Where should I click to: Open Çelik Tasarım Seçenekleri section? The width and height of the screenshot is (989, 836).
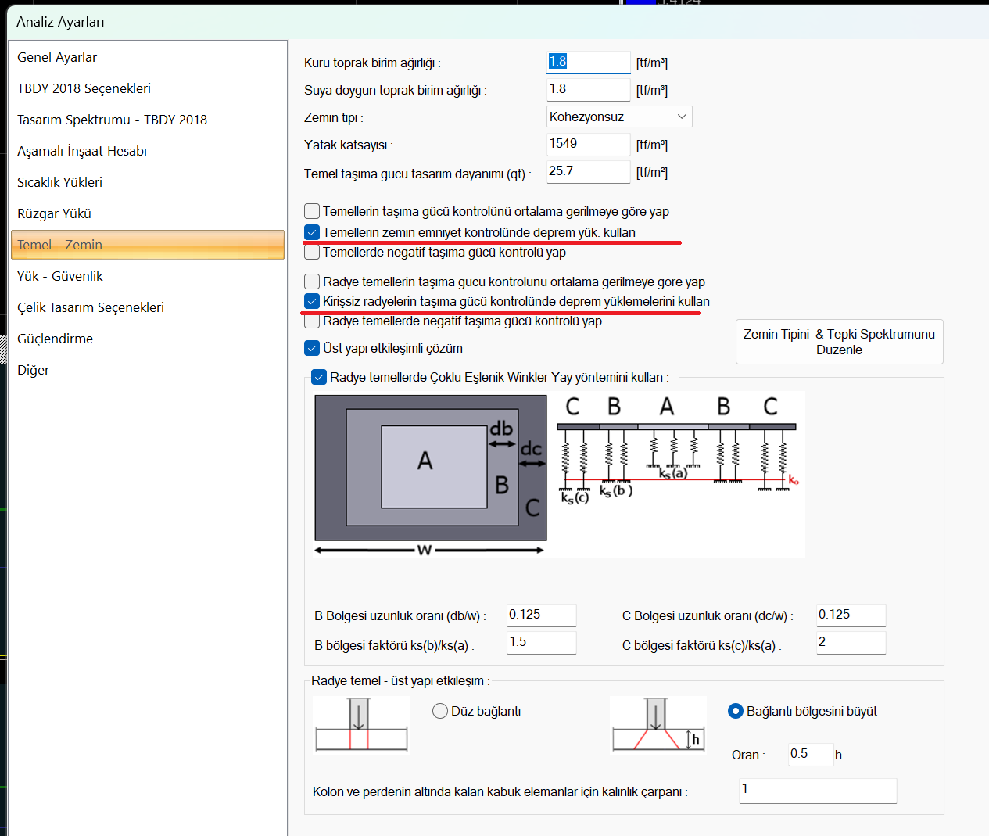pyautogui.click(x=91, y=307)
